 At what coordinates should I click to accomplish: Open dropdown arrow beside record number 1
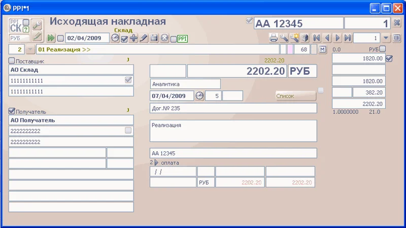coord(386,38)
